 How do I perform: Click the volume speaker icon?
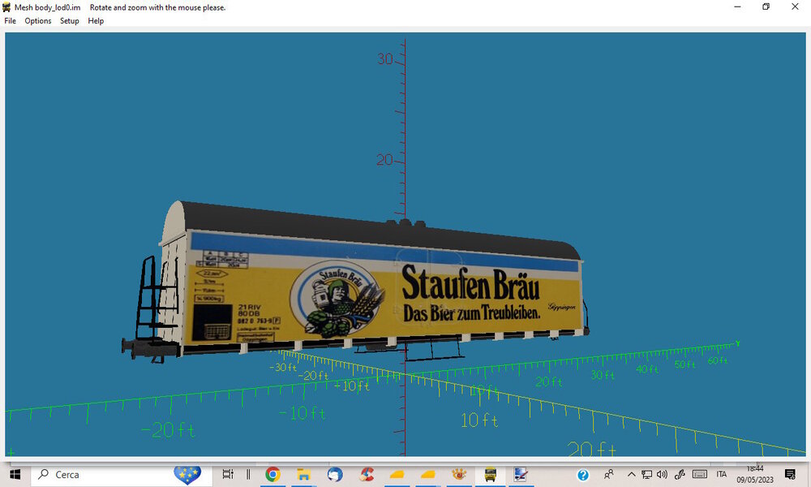662,474
